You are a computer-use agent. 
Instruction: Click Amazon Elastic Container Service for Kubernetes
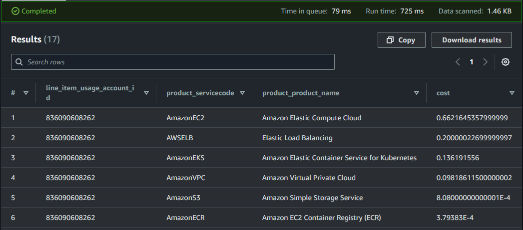[339, 158]
